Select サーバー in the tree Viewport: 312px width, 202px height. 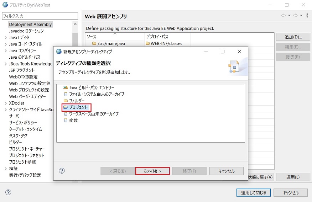click(x=15, y=116)
